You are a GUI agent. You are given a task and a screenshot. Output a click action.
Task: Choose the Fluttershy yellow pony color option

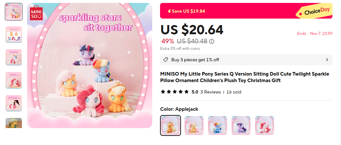(194, 125)
